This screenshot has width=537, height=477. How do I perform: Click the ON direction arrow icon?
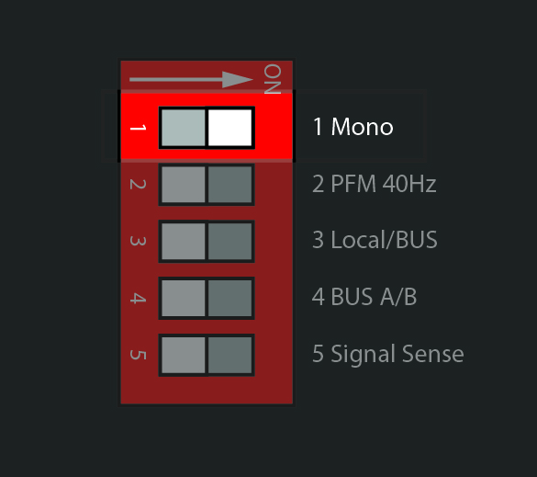(191, 80)
